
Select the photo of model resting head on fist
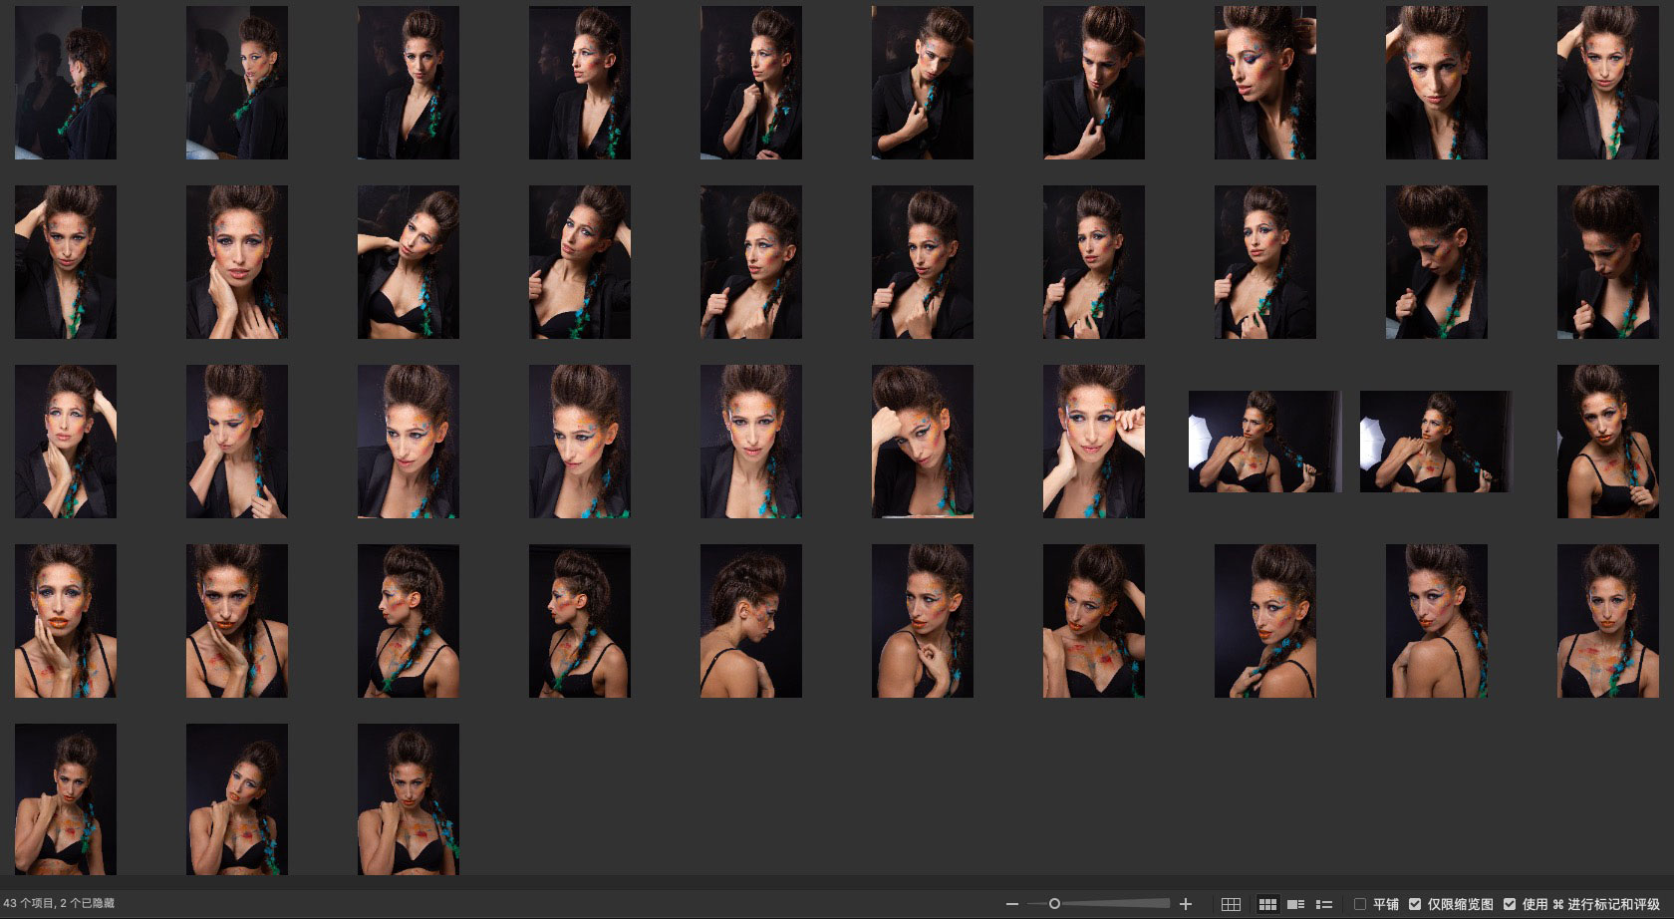[x=923, y=442]
